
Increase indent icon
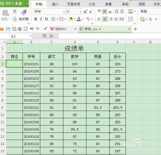point(122,11)
